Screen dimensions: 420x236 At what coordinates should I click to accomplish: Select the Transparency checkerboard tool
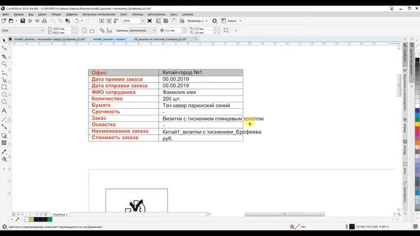coord(4,143)
